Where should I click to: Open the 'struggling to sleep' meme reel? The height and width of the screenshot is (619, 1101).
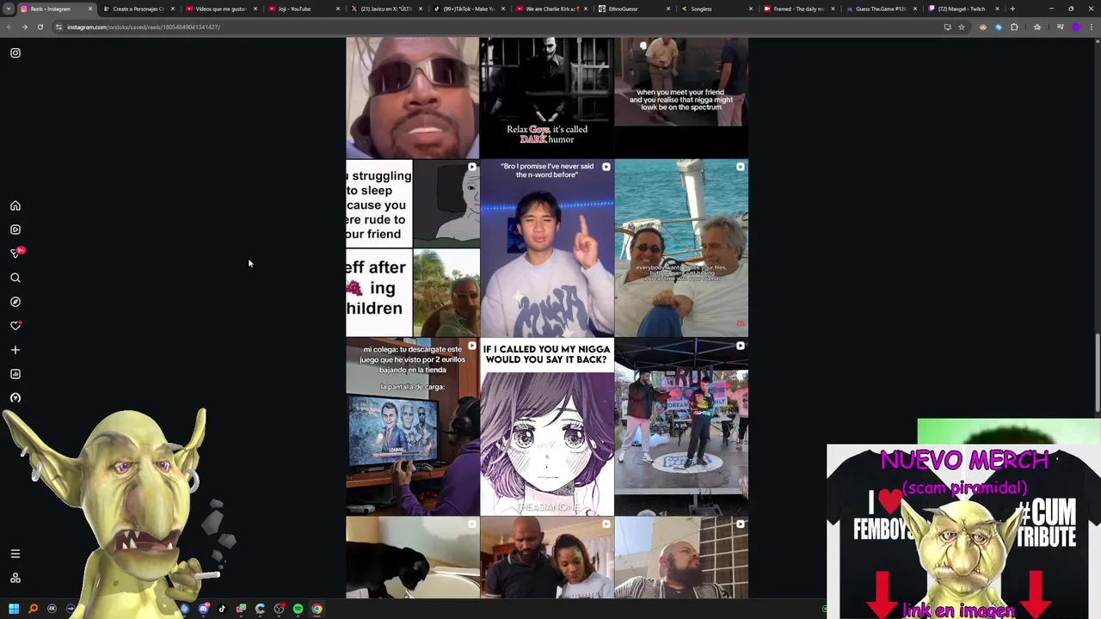(x=412, y=248)
